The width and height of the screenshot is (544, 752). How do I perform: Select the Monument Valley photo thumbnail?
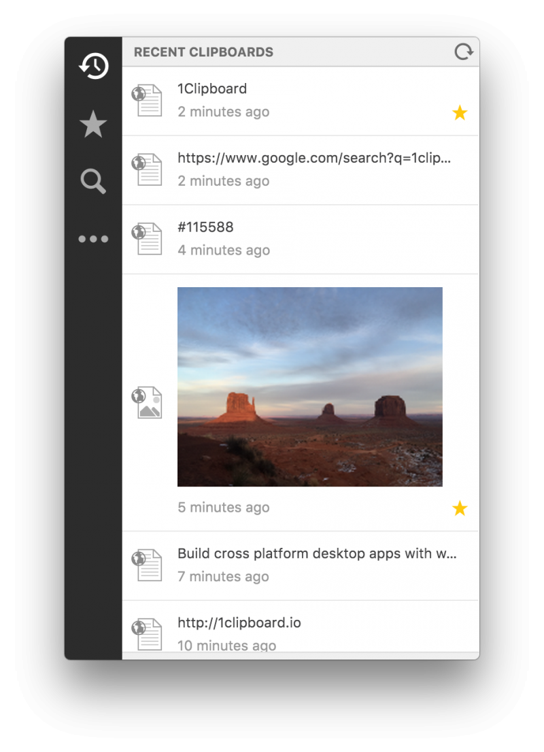(x=309, y=387)
